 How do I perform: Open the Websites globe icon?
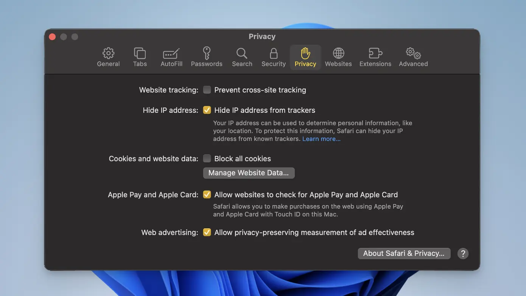click(338, 53)
